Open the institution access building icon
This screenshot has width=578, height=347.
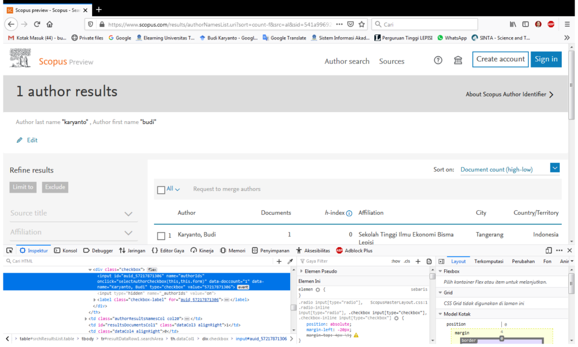[x=458, y=61]
